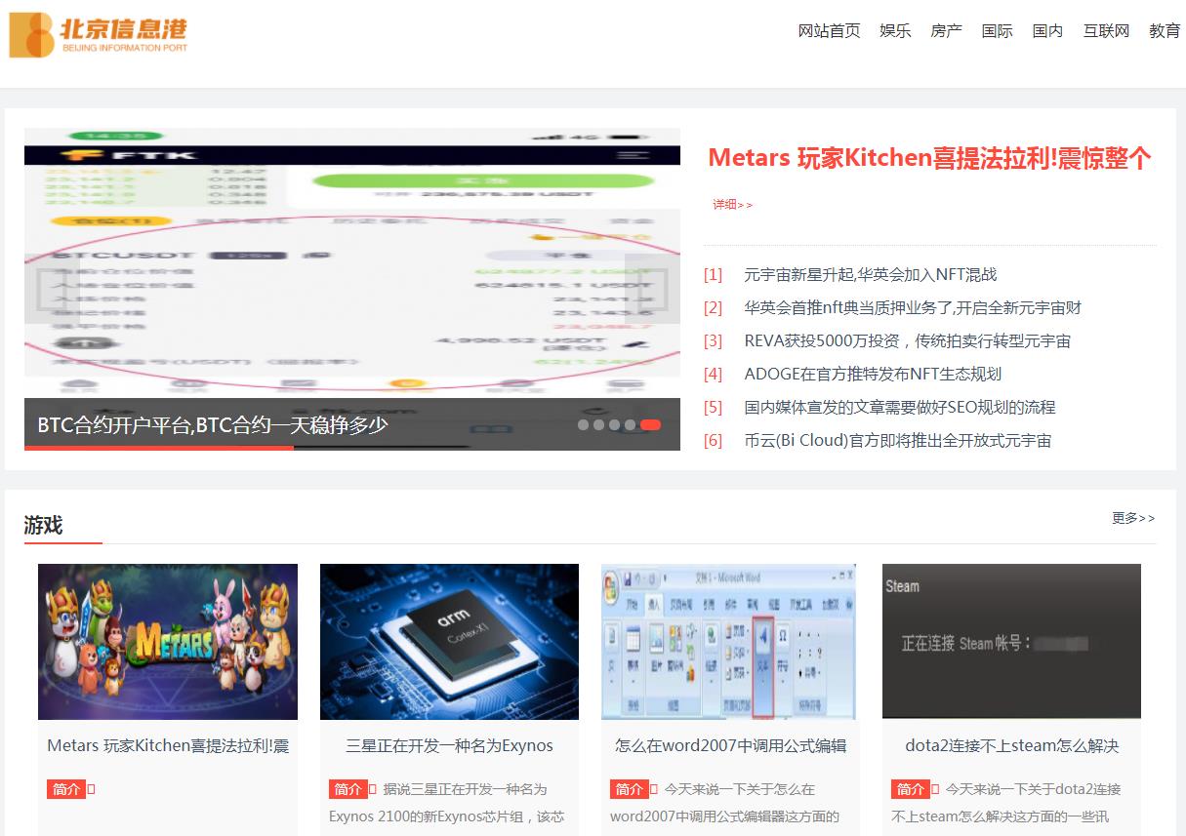Open article 币云(Bi Cloud)官方即将推出
The image size is (1186, 836).
(x=897, y=441)
